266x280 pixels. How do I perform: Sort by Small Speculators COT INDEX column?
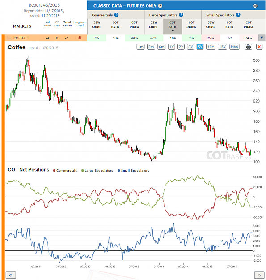[x=249, y=25]
